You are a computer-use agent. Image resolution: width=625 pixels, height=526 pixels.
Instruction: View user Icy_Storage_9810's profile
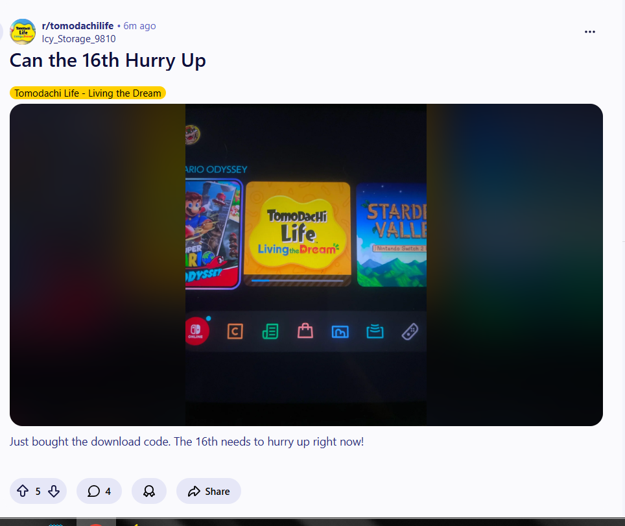tap(79, 39)
